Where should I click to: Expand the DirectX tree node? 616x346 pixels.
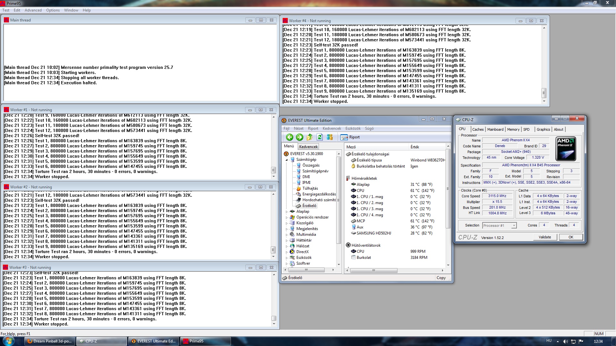[x=287, y=252]
